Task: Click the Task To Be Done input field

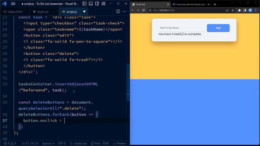Action: point(181,28)
